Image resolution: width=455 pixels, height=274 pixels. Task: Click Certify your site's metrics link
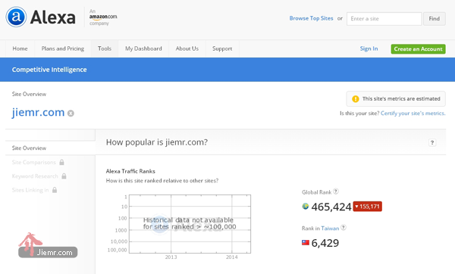click(413, 114)
